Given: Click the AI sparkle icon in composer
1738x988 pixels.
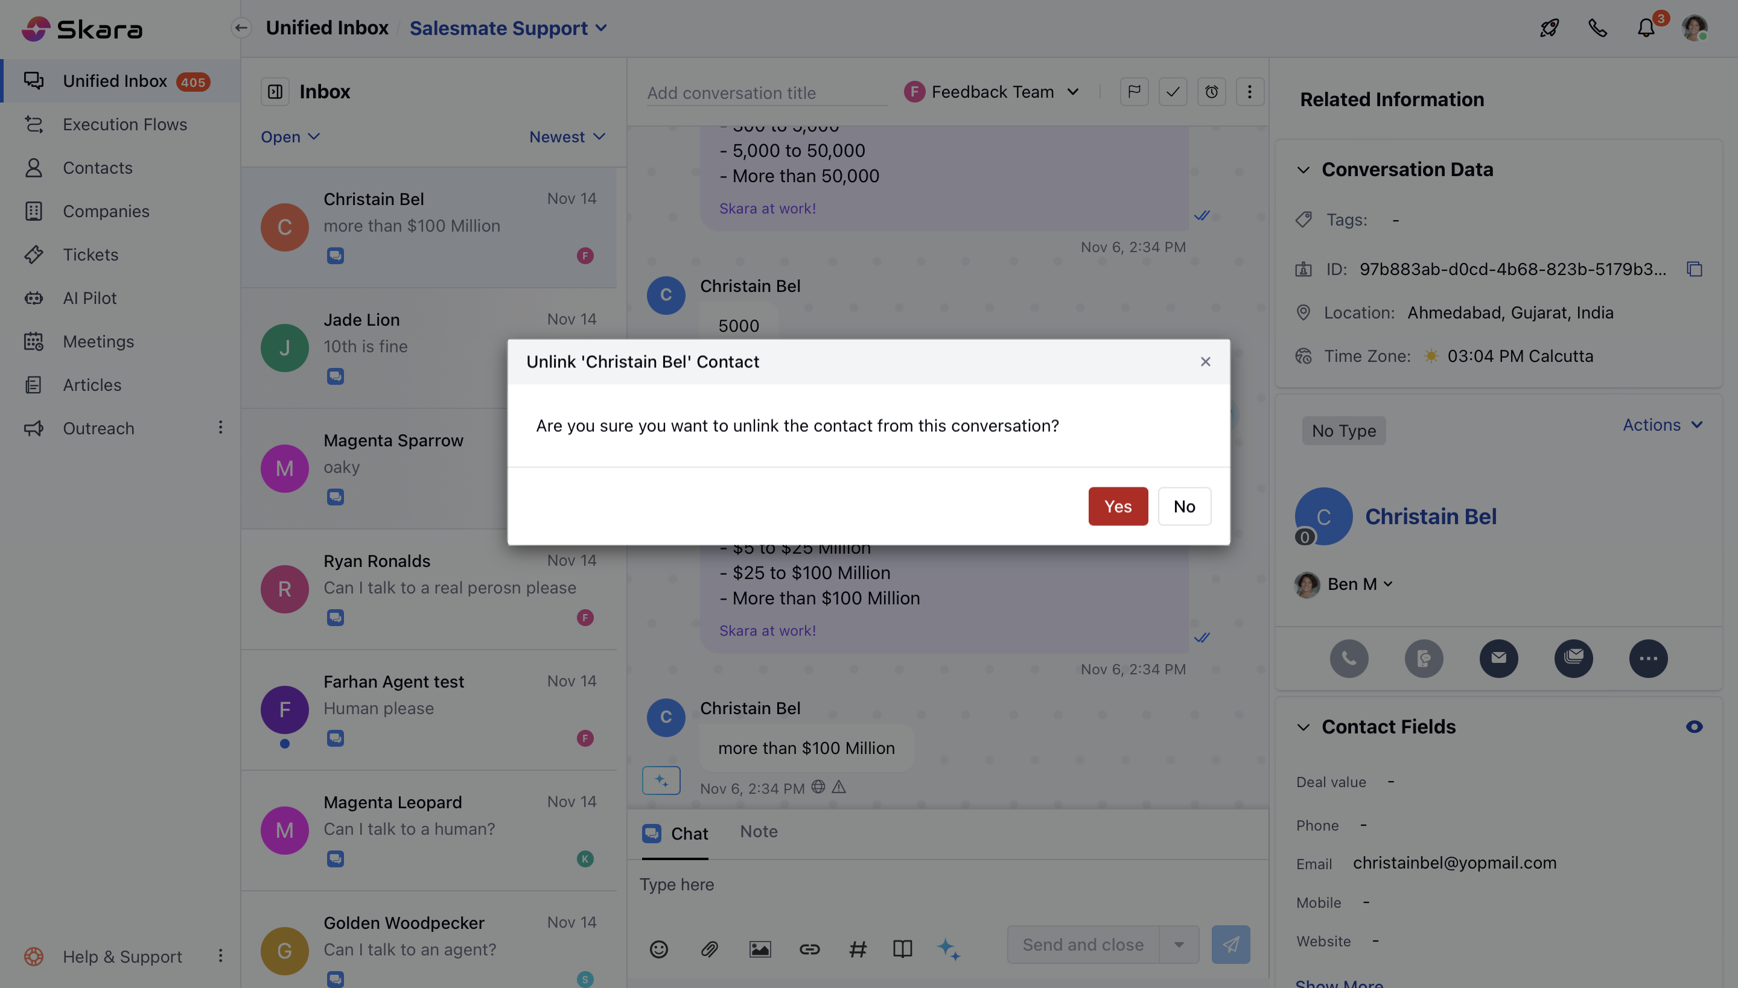Looking at the screenshot, I should click(x=949, y=949).
